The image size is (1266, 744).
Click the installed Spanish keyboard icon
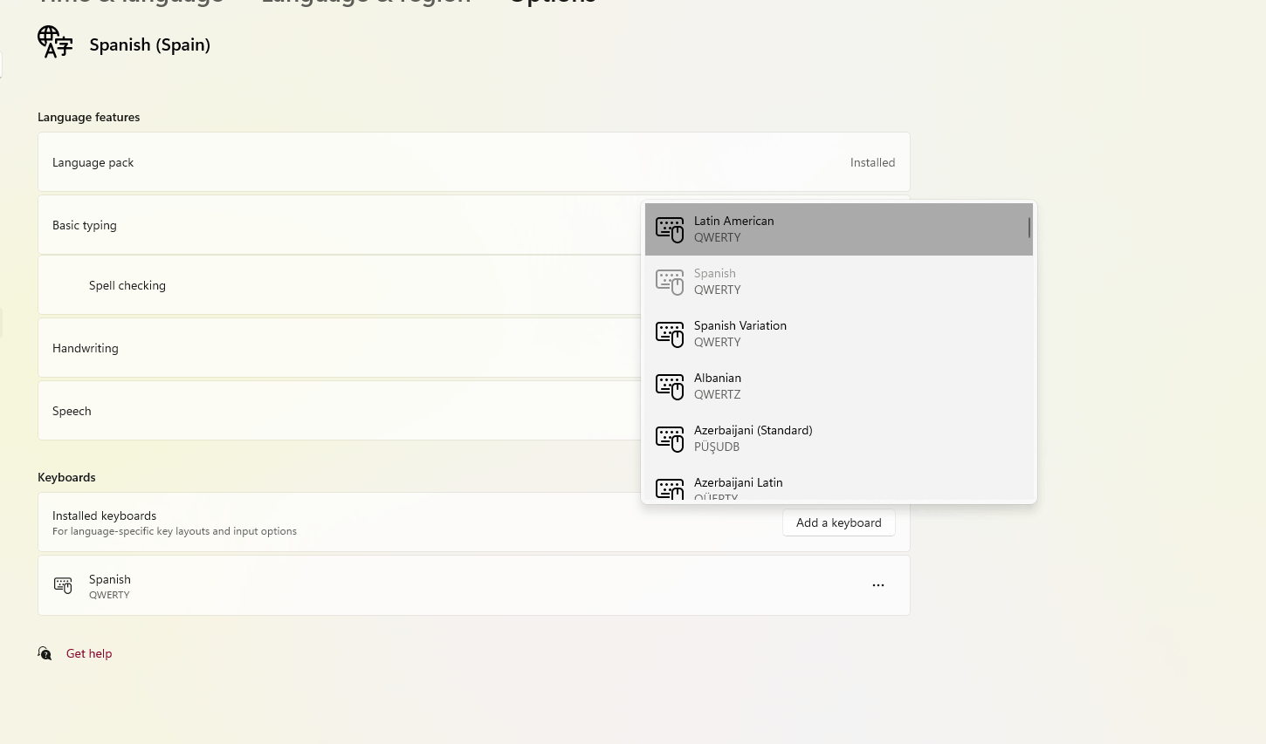63,585
